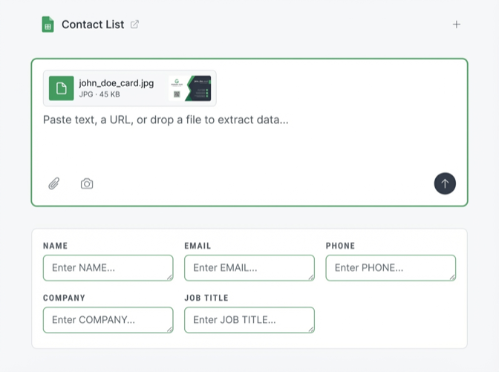This screenshot has width=499, height=372.
Task: Open the external link icon beside Contact List
Action: (134, 25)
